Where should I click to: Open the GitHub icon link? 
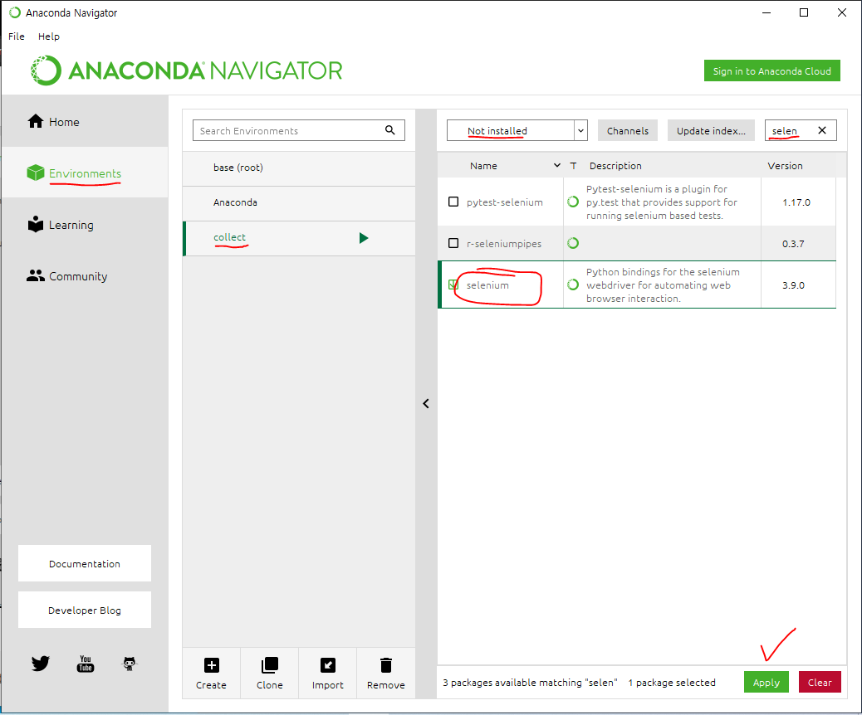click(x=130, y=664)
